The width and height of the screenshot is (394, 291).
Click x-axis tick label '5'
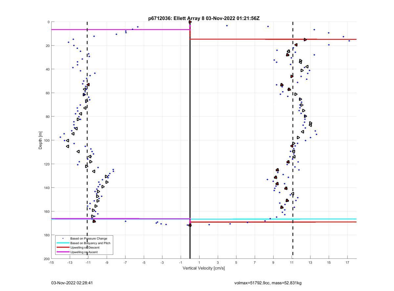click(236, 262)
